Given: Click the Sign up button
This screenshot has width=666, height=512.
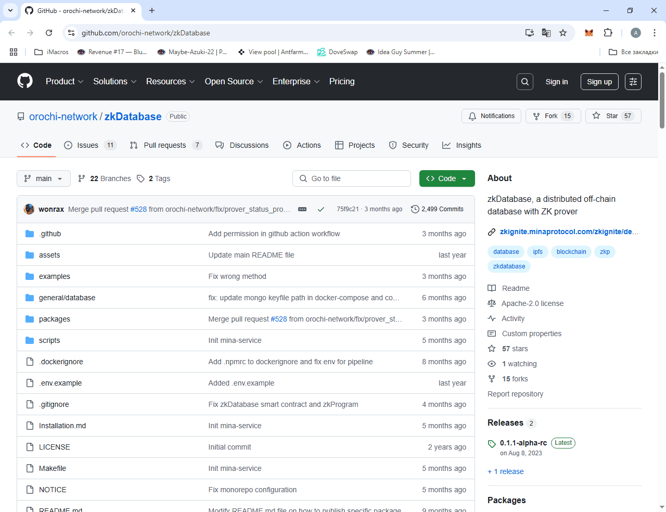Looking at the screenshot, I should pyautogui.click(x=599, y=82).
